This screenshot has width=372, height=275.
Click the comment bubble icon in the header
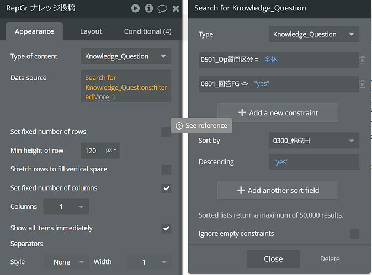click(162, 8)
